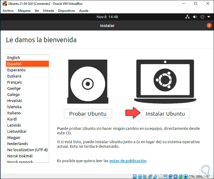This screenshot has height=179, width=214.
Task: Click the VirtualBox app icon in title bar
Action: click(5, 3)
